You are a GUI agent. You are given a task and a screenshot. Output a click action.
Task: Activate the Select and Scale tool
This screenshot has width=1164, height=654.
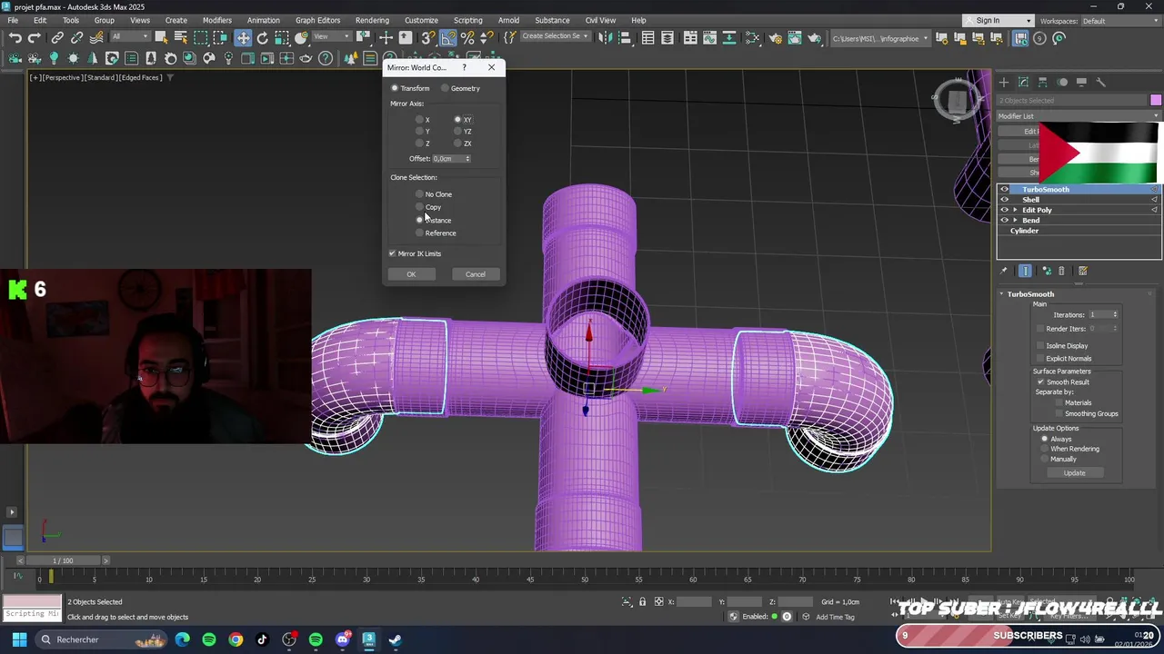(282, 38)
